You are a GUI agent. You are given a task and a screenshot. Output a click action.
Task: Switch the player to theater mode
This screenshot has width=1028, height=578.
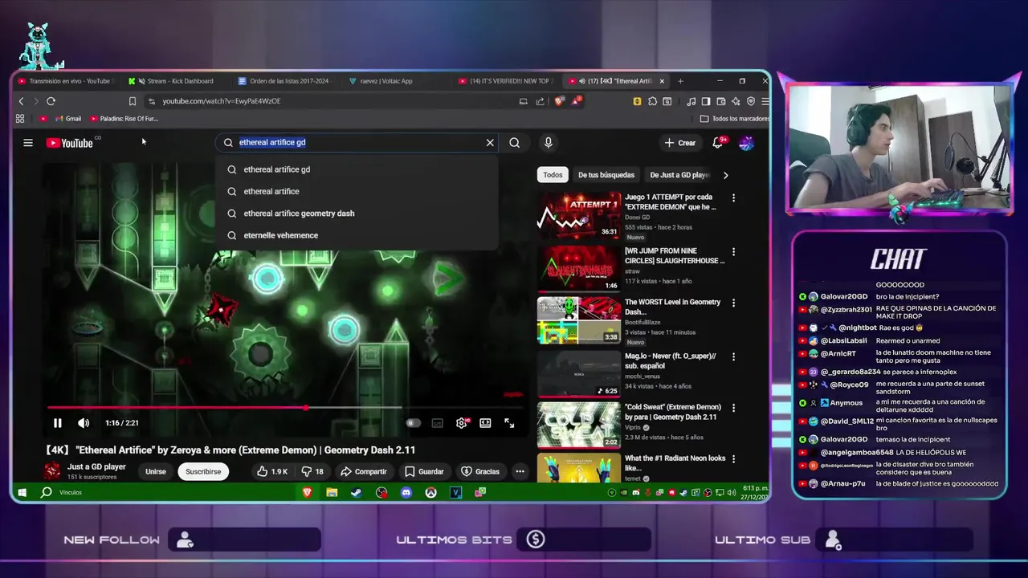point(485,423)
